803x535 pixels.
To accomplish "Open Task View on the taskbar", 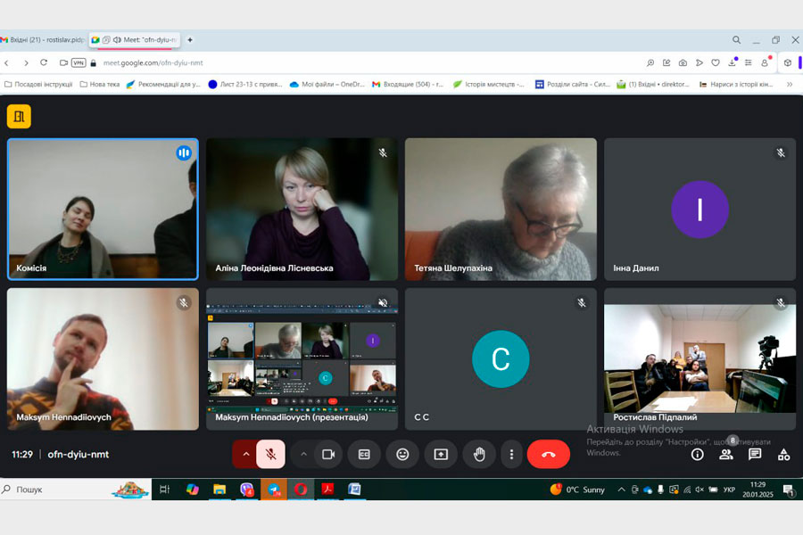I will click(164, 490).
